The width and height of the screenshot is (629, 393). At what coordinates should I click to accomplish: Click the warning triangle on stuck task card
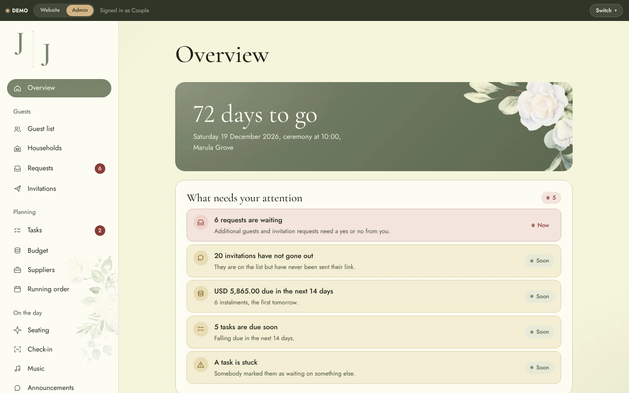click(200, 365)
